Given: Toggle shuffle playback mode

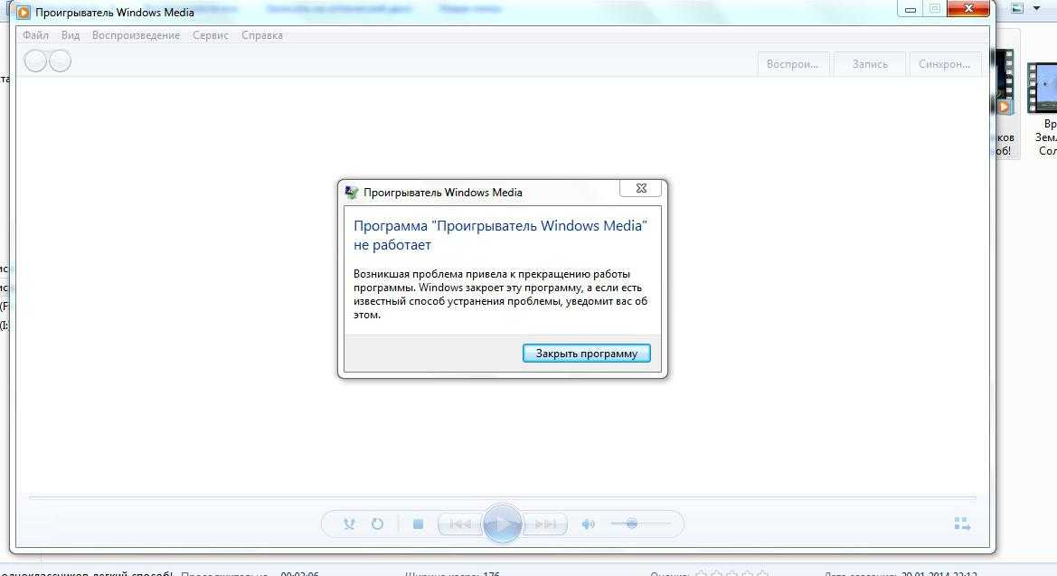Looking at the screenshot, I should pos(349,524).
